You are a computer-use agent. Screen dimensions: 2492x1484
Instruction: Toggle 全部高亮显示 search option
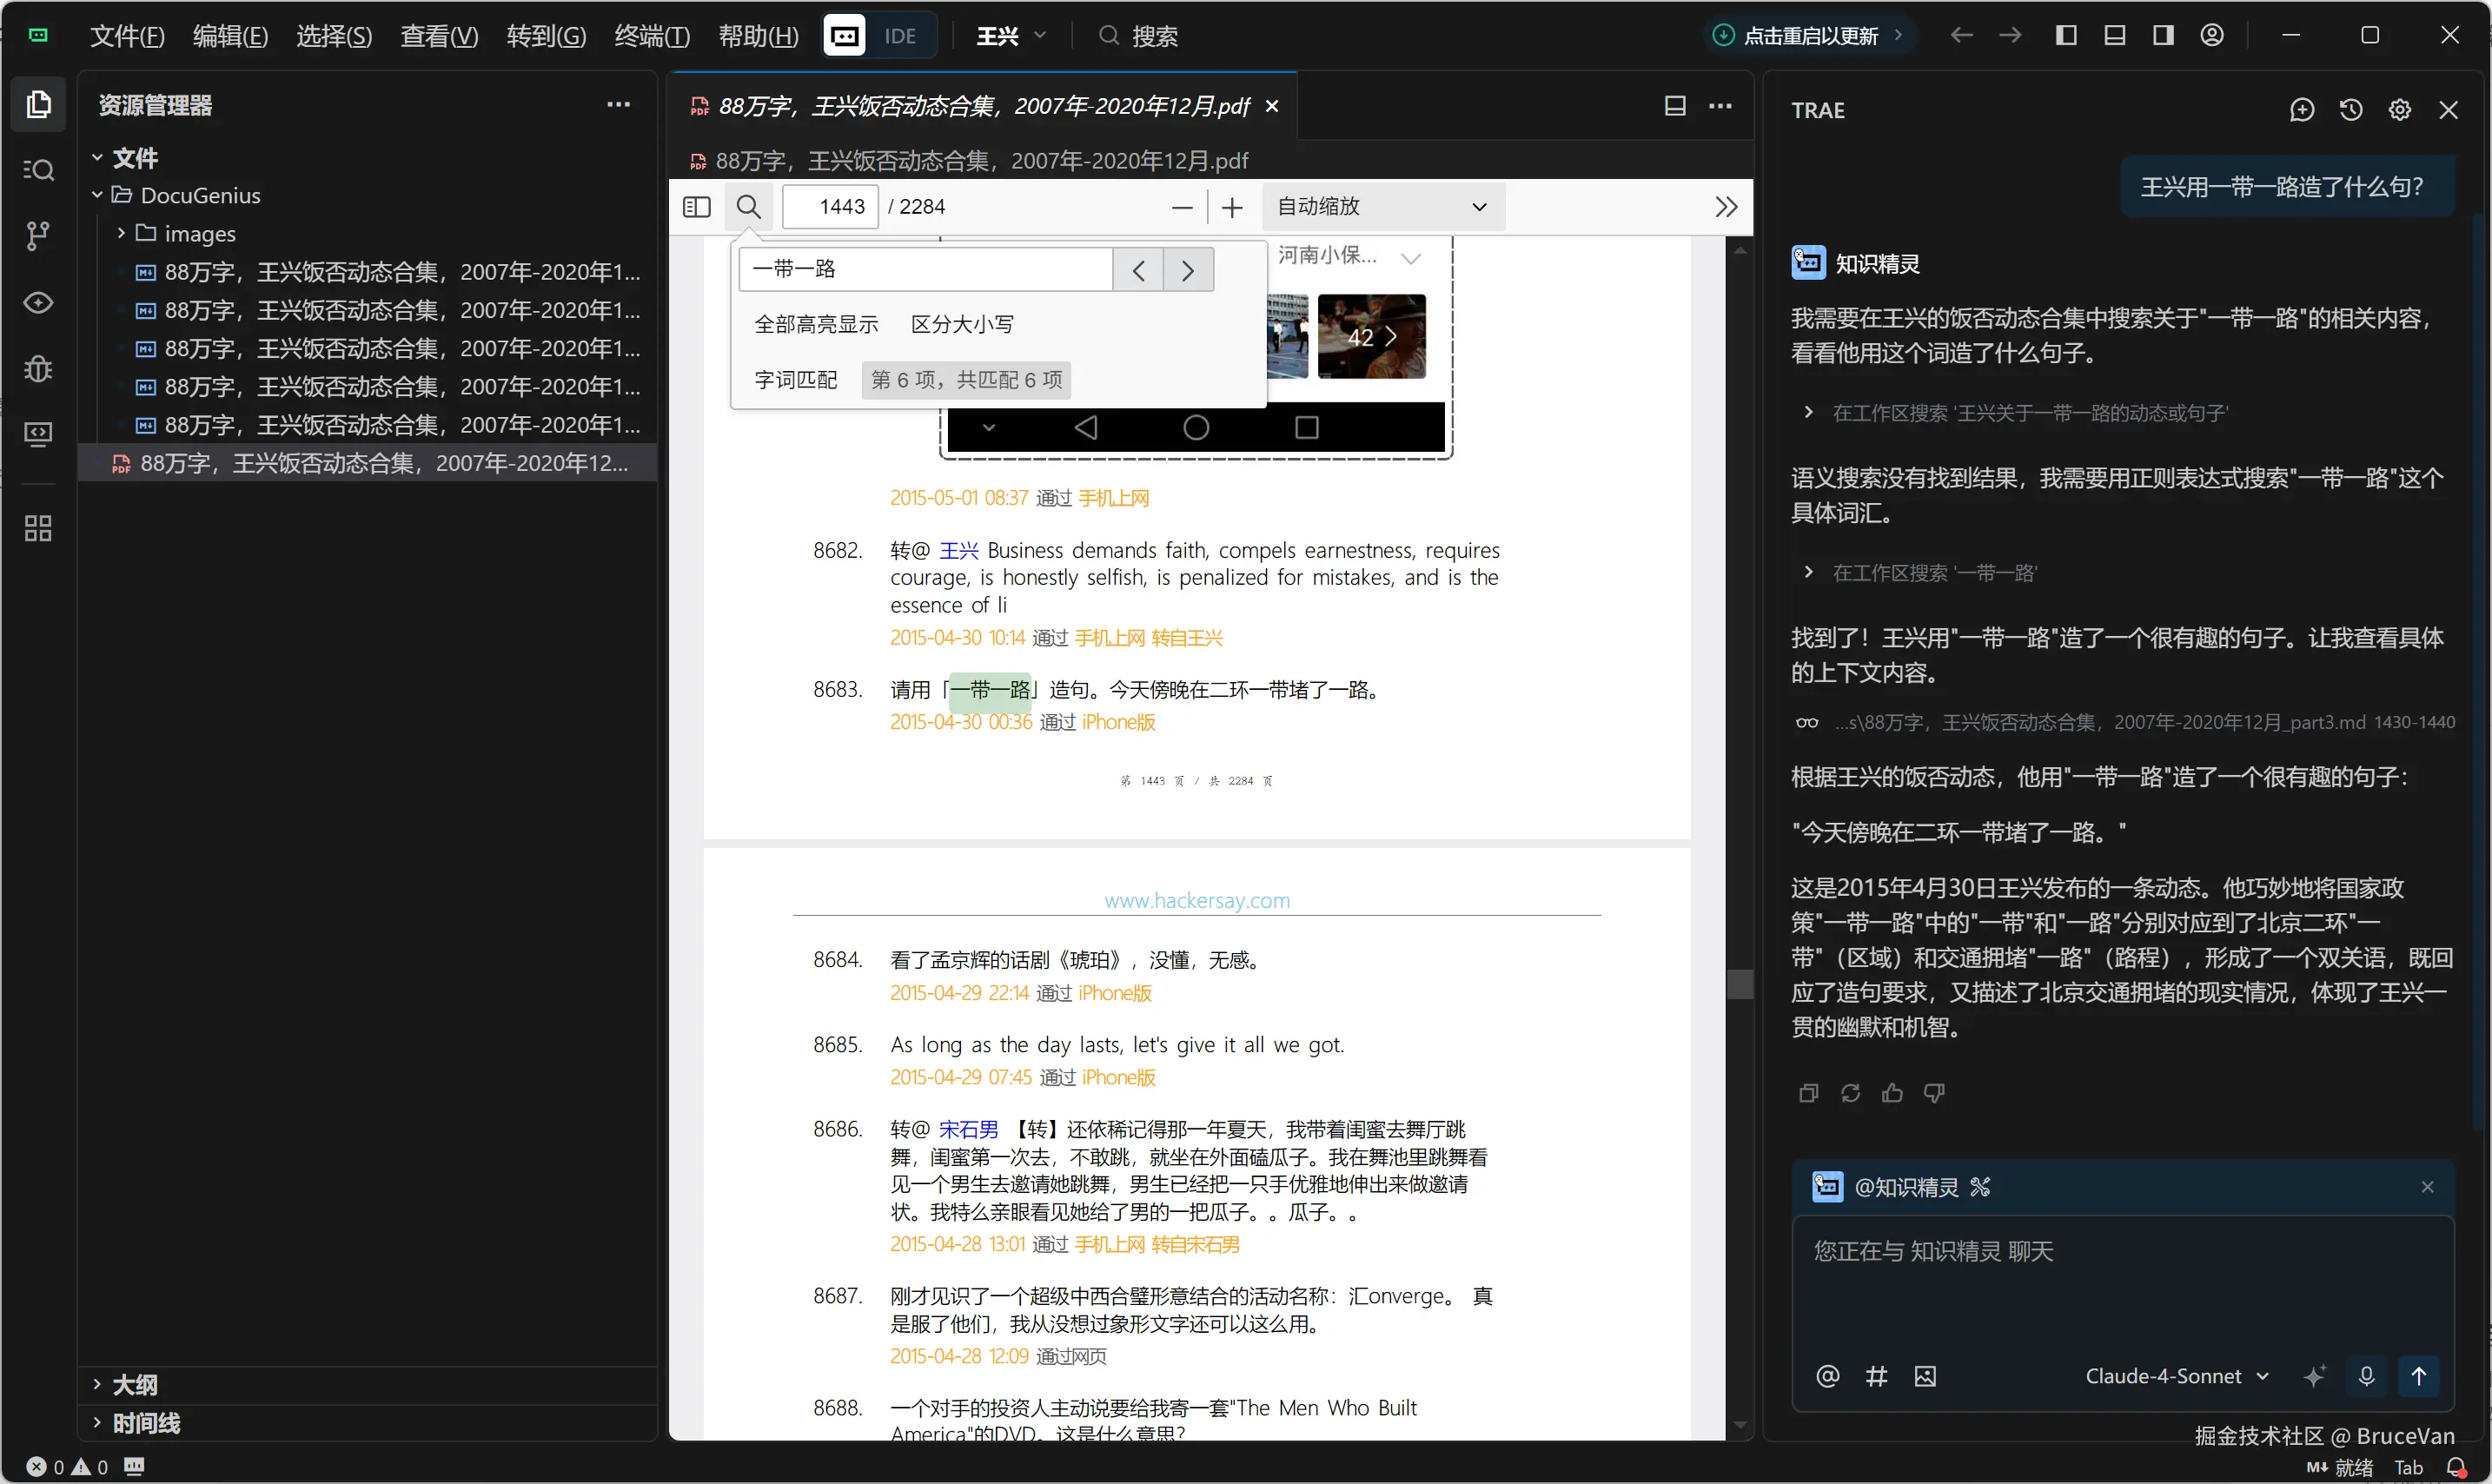coord(816,324)
